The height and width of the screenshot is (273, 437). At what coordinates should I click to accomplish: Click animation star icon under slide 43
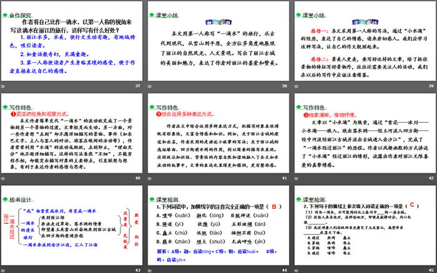pyautogui.click(x=3, y=271)
